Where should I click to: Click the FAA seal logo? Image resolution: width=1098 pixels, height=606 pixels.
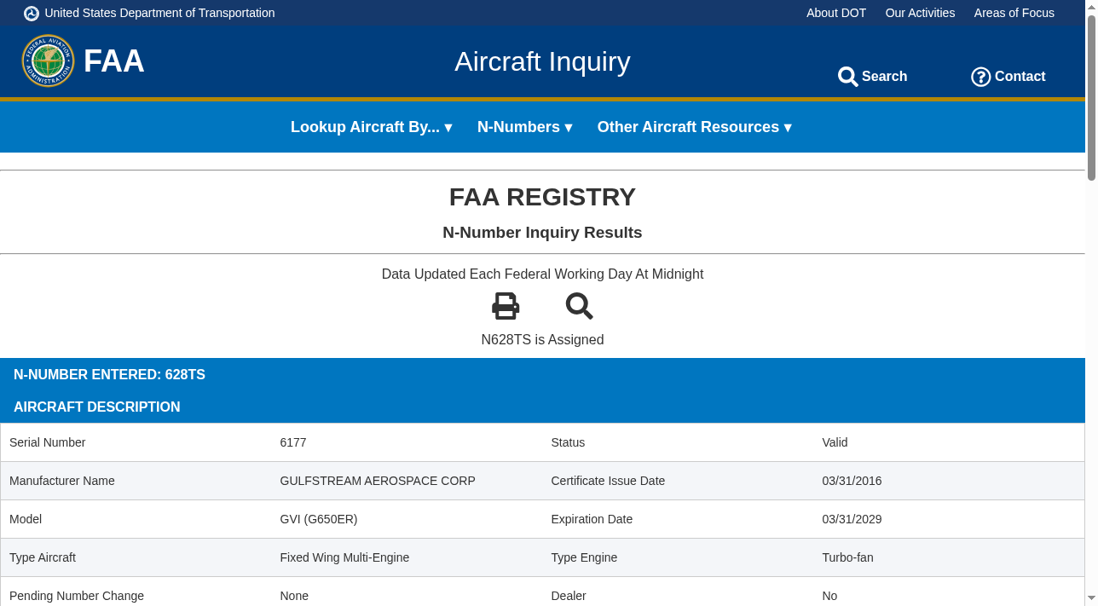pyautogui.click(x=48, y=61)
